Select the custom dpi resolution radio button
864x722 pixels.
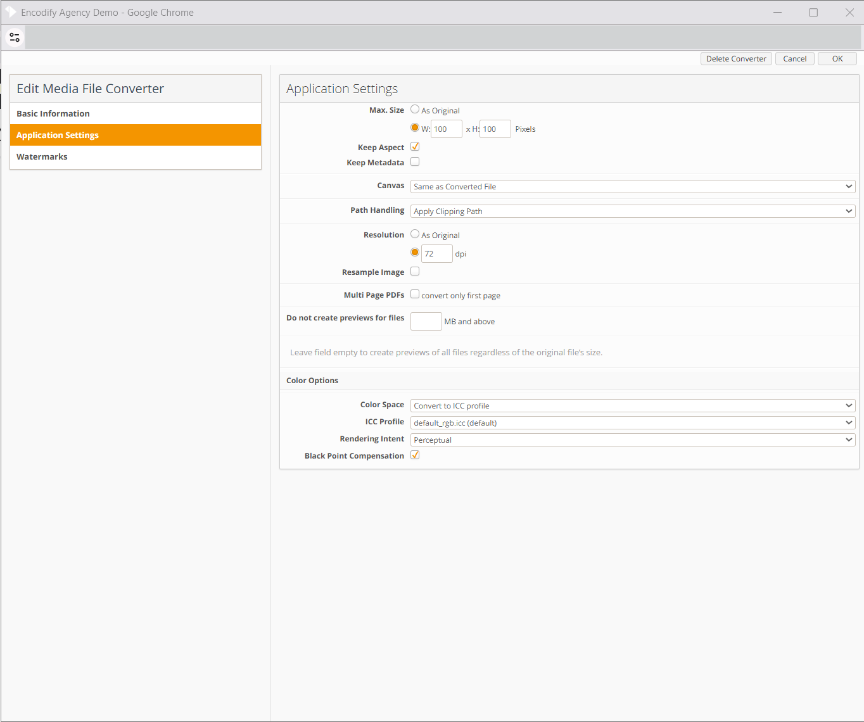pos(415,252)
